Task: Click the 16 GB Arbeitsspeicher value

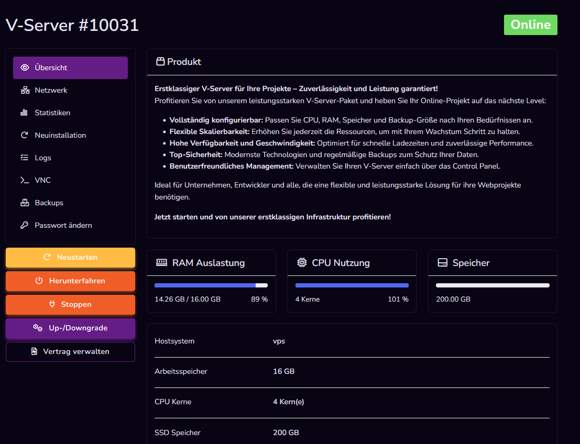Action: click(283, 371)
